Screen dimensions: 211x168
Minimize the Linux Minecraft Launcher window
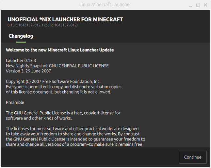(x=190, y=5)
